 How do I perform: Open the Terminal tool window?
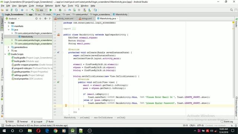point(22,122)
